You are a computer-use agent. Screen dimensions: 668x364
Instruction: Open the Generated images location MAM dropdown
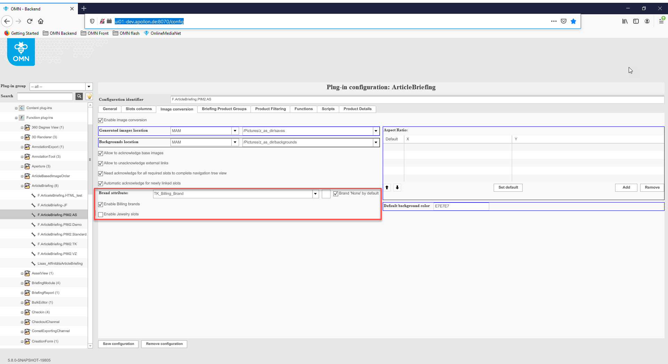click(x=235, y=131)
